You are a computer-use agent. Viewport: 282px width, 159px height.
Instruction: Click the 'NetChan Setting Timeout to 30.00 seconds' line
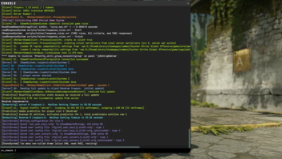(51, 105)
